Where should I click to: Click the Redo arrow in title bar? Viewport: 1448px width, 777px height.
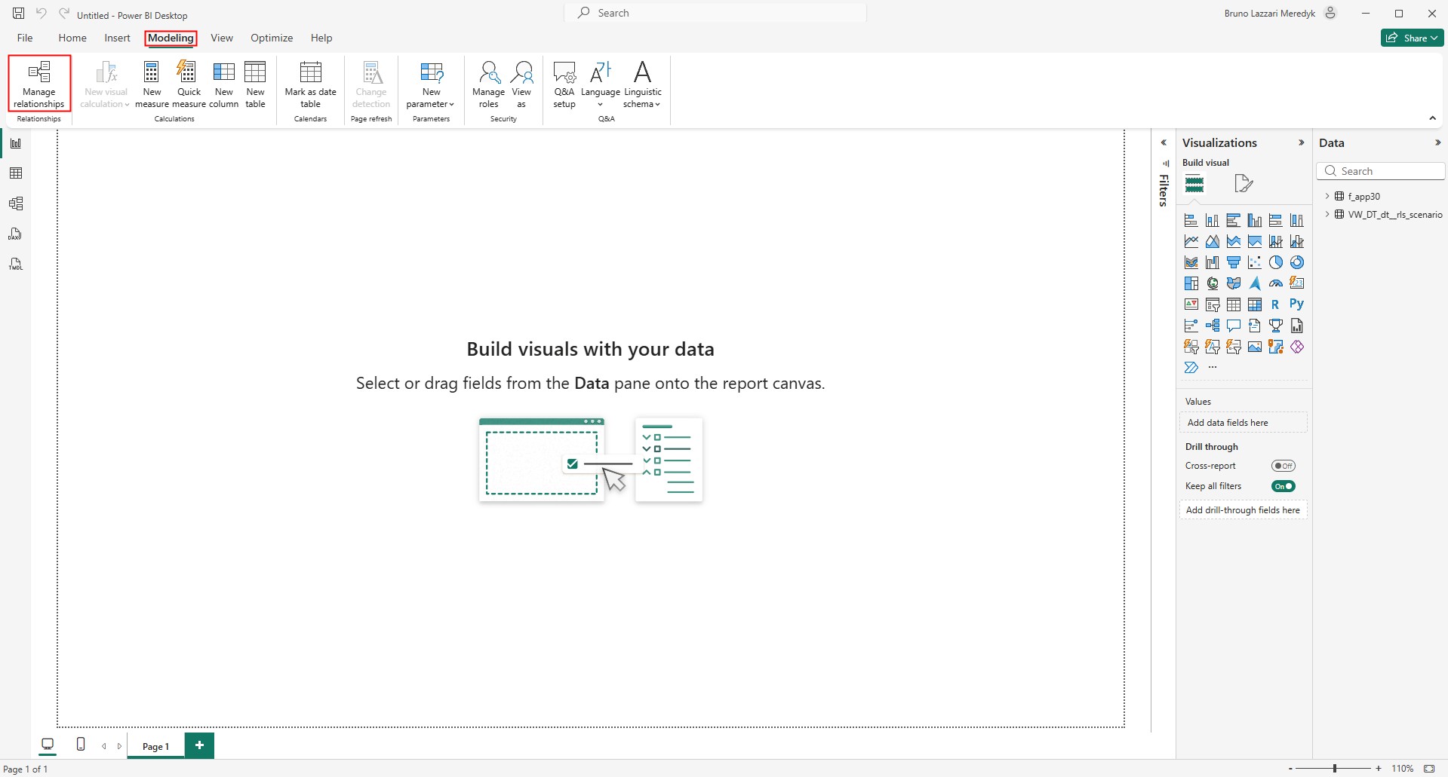[x=64, y=14]
